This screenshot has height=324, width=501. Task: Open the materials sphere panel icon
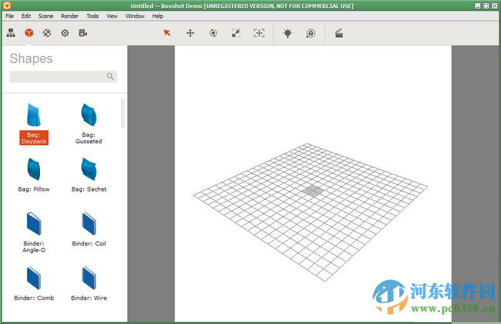(47, 33)
